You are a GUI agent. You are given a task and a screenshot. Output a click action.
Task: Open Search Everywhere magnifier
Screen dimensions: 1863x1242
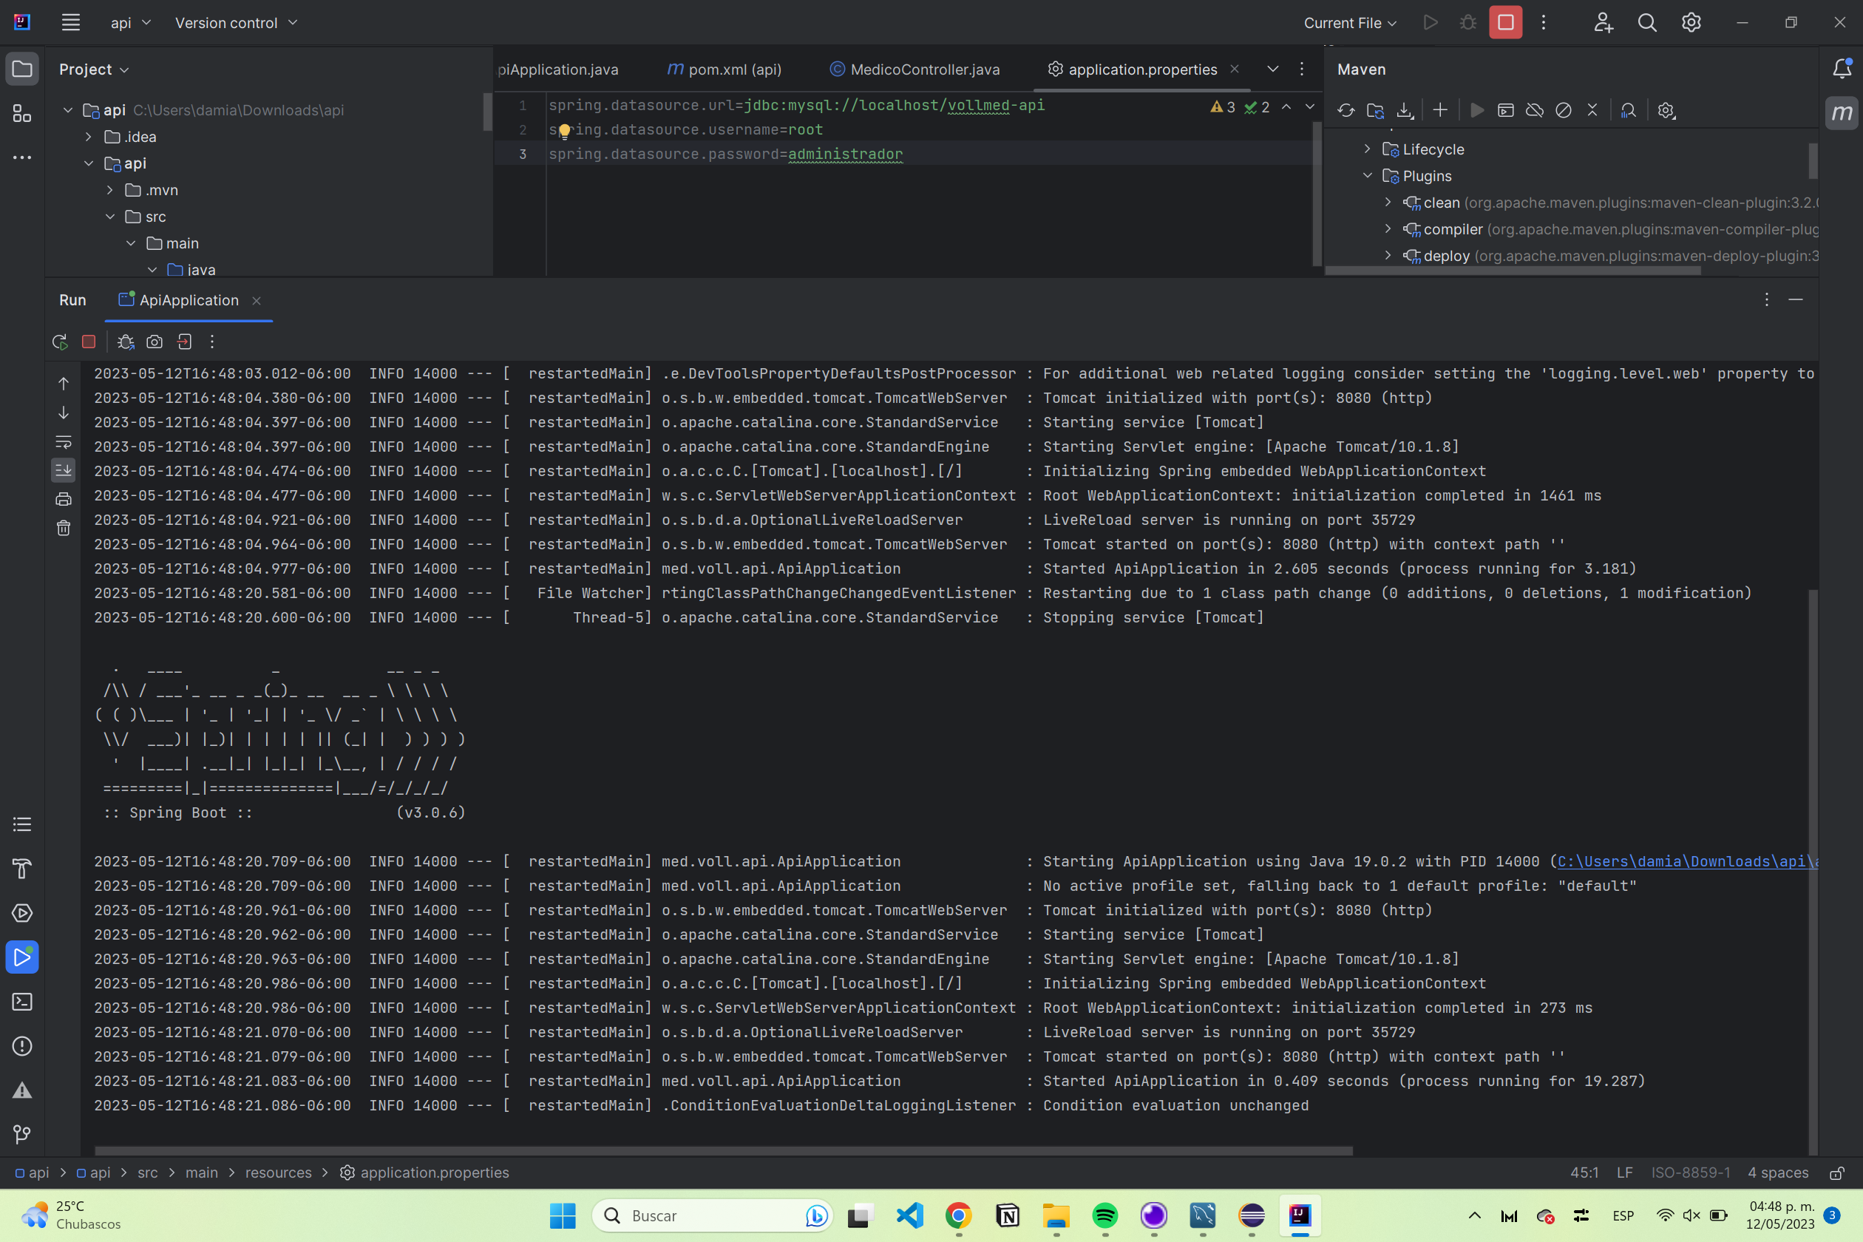[x=1647, y=22]
